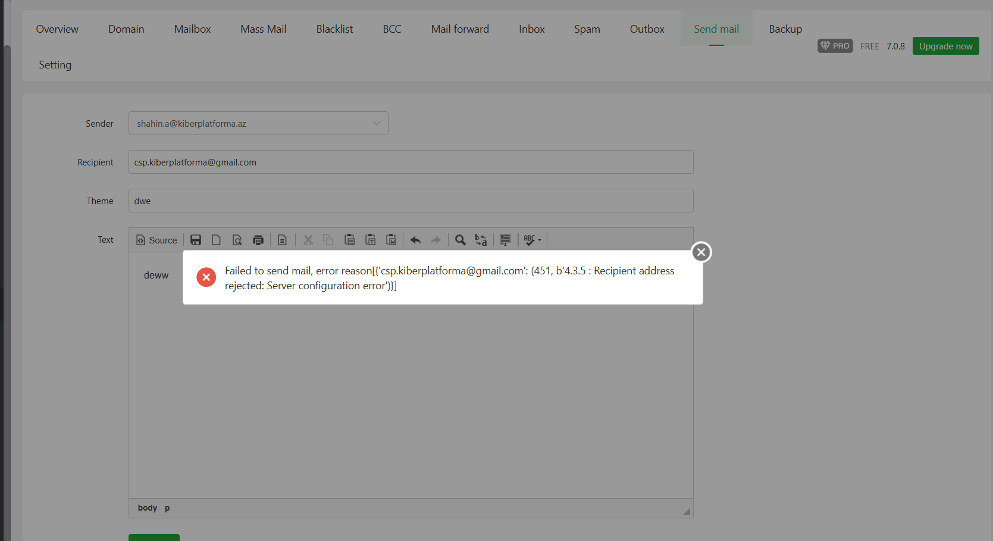This screenshot has width=993, height=541.
Task: Click the Undo arrow in editor toolbar
Action: click(x=415, y=240)
